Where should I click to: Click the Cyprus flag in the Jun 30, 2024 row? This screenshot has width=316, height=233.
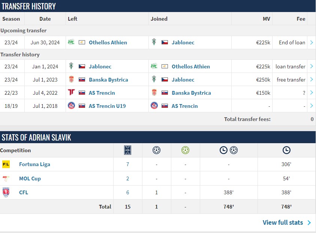tap(82, 42)
